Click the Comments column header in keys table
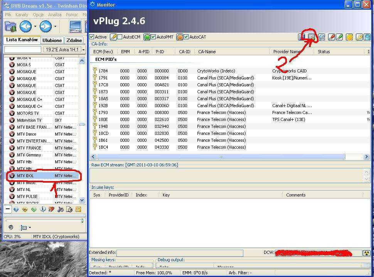The height and width of the screenshot is (277, 374). pos(322,195)
